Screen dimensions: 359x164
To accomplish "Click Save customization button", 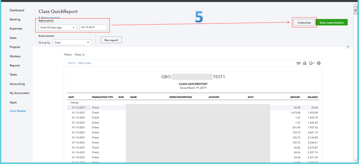I will 332,22.
